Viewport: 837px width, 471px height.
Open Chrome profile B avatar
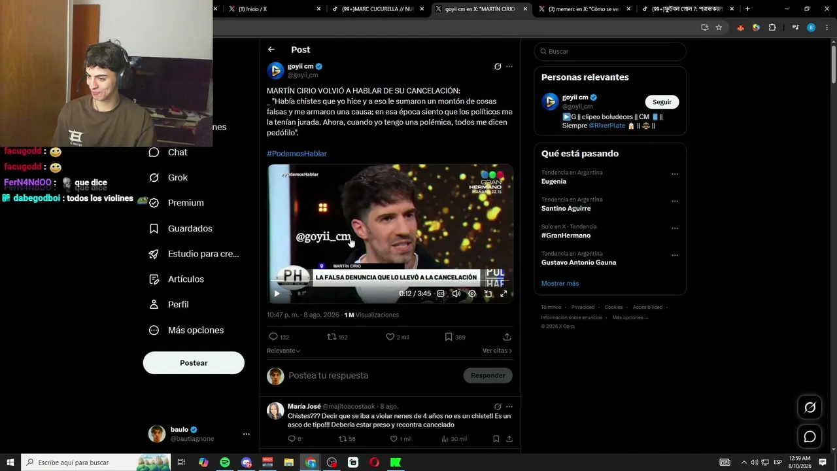click(x=811, y=27)
